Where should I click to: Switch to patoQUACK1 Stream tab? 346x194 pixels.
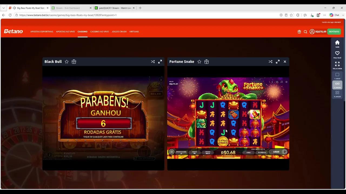[115, 8]
